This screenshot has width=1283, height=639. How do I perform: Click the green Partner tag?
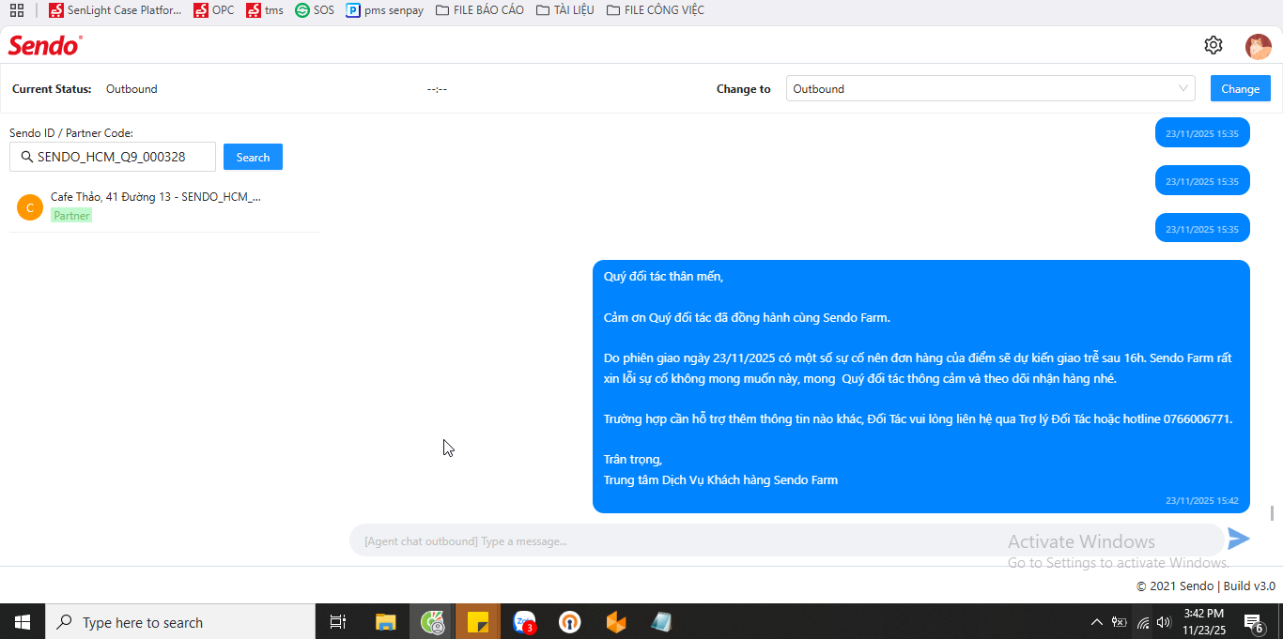[71, 216]
